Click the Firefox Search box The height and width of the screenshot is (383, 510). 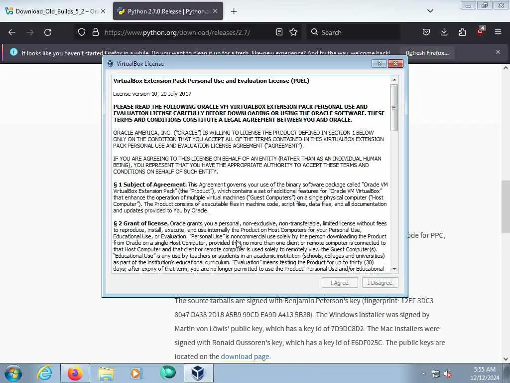353,32
